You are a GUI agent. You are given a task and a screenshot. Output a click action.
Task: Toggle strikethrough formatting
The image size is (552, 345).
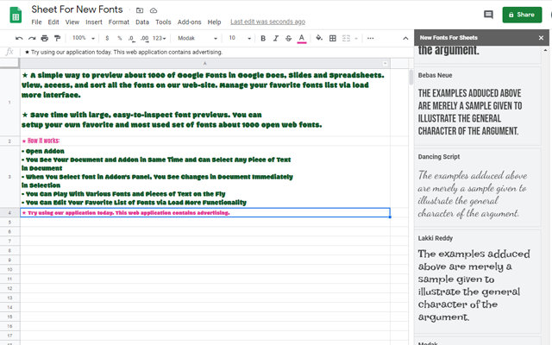point(288,38)
